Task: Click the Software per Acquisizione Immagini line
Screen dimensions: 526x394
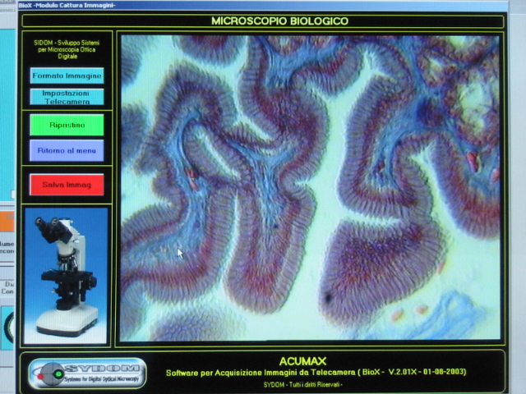Action: [316, 372]
